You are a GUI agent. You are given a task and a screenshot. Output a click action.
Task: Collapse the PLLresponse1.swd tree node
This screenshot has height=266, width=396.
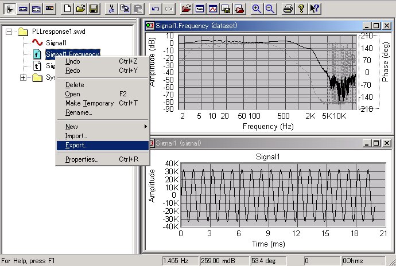click(x=9, y=32)
